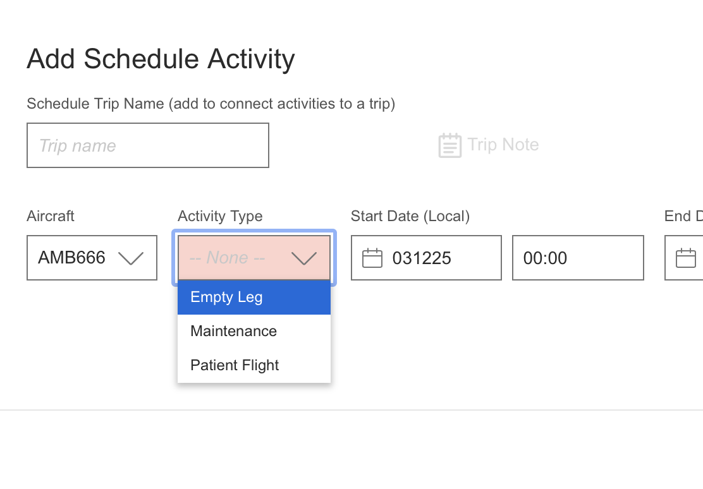
Task: Click the 00:00 start time field
Action: click(x=577, y=258)
